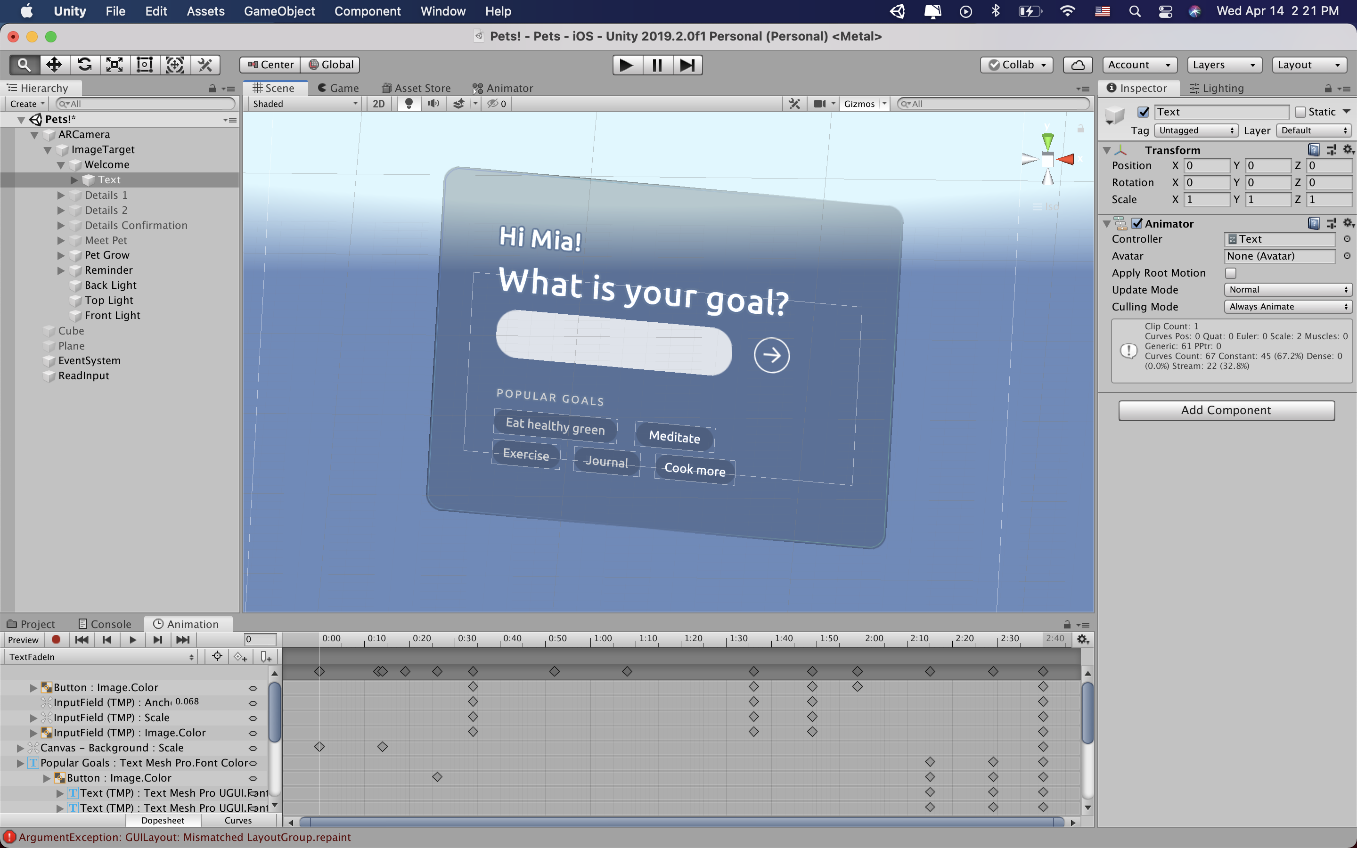Click the Collab button

tap(1016, 65)
